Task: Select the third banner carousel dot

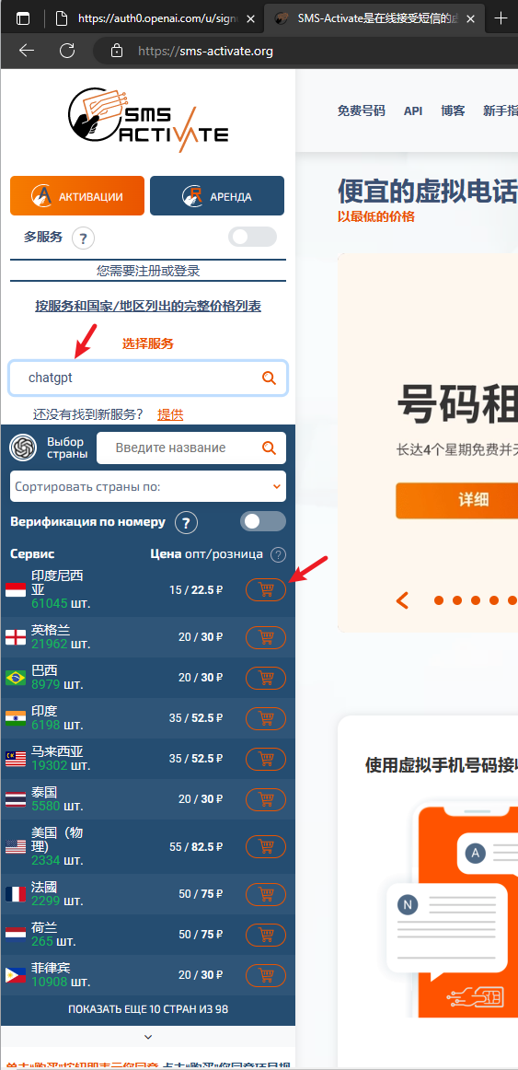Action: click(476, 600)
